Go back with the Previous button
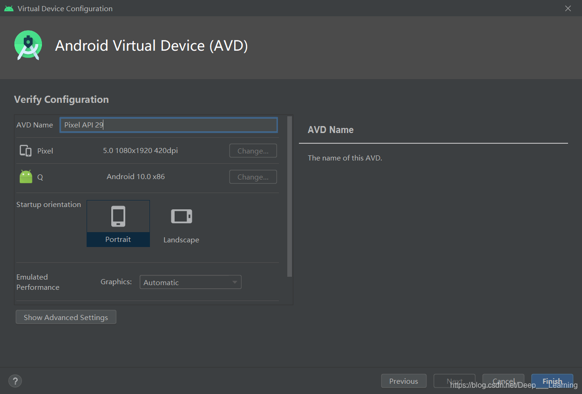Image resolution: width=582 pixels, height=394 pixels. [x=404, y=381]
